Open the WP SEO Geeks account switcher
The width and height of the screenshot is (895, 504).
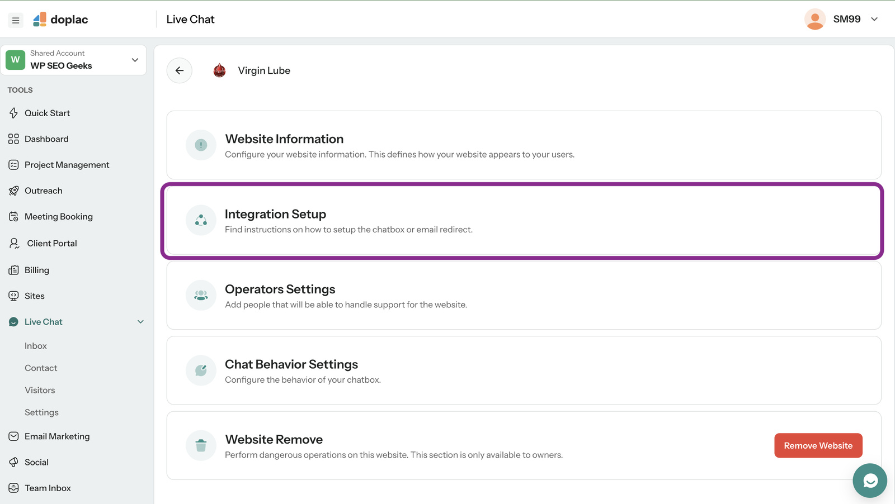tap(73, 60)
